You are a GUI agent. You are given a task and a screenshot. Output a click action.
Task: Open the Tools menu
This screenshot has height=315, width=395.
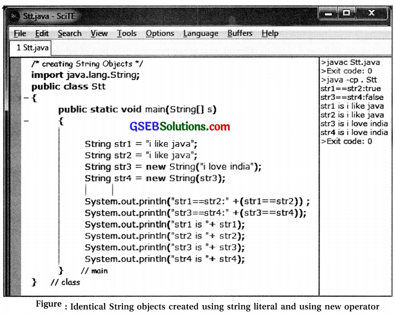126,33
